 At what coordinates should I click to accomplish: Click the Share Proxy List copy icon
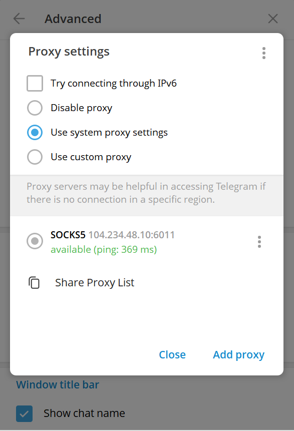34,282
